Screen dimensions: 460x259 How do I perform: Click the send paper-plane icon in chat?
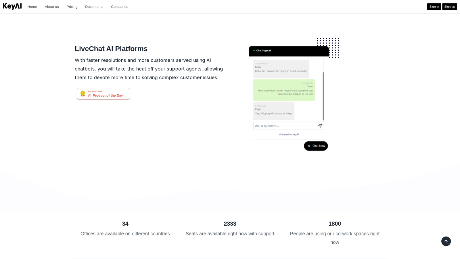(320, 125)
